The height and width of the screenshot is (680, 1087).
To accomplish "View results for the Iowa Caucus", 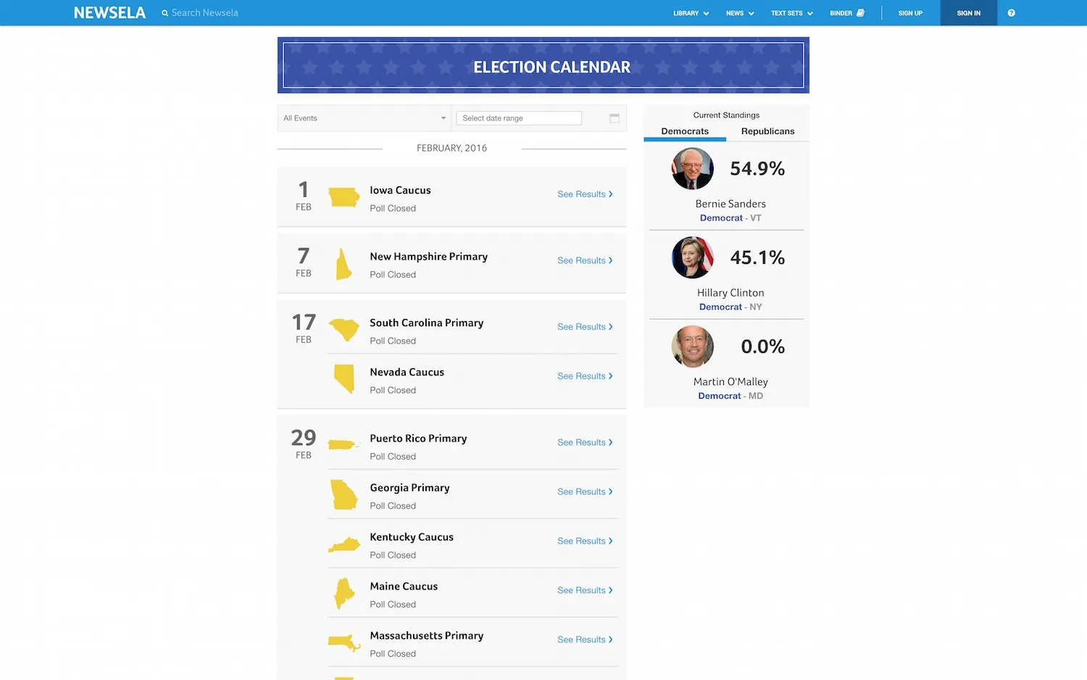I will (584, 194).
